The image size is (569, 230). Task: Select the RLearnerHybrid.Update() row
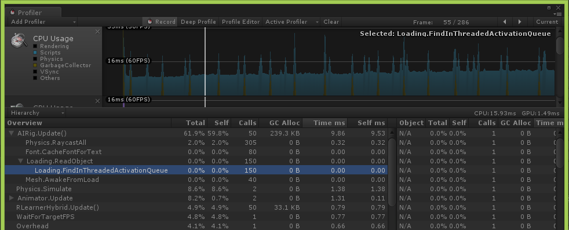pyautogui.click(x=196, y=207)
